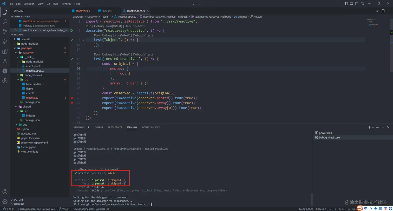This screenshot has width=393, height=211.
Task: Click Ln 20, Col 22 cursor position
Action: point(306,209)
